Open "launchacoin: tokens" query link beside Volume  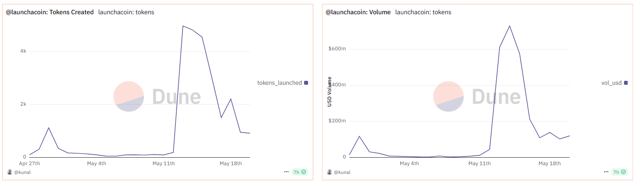pyautogui.click(x=423, y=12)
